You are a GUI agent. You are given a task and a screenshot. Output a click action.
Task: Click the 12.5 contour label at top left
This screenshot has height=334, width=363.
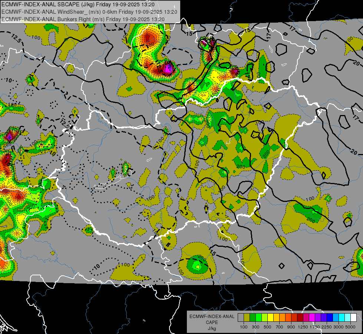(16, 37)
